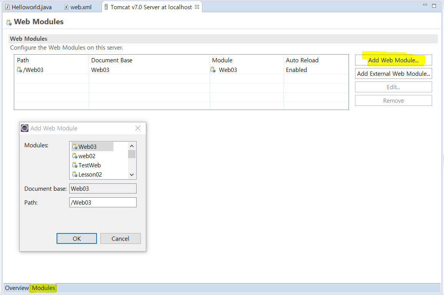Image resolution: width=444 pixels, height=295 pixels.
Task: Click the Edit... button
Action: (393, 87)
